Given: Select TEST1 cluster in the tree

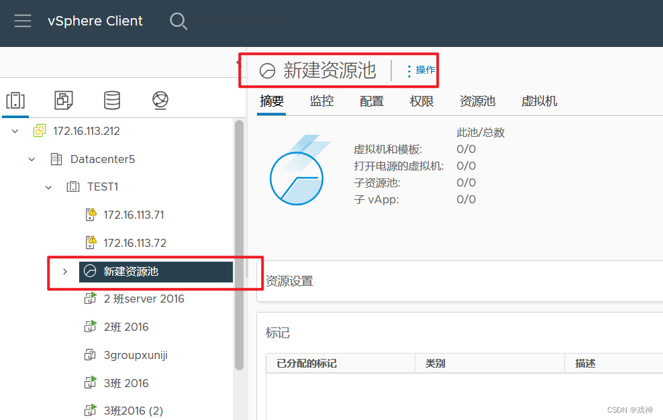Looking at the screenshot, I should (103, 187).
